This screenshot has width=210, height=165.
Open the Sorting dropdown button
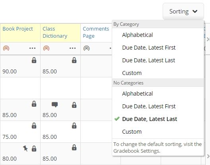pos(183,12)
